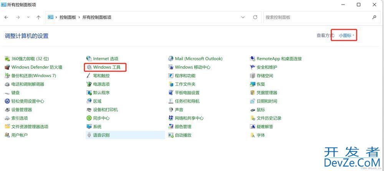
Task: Open the 语音识别 microphone icon
Action: (x=89, y=135)
